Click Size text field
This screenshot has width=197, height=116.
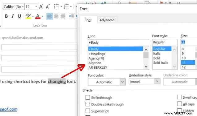coord(189,42)
